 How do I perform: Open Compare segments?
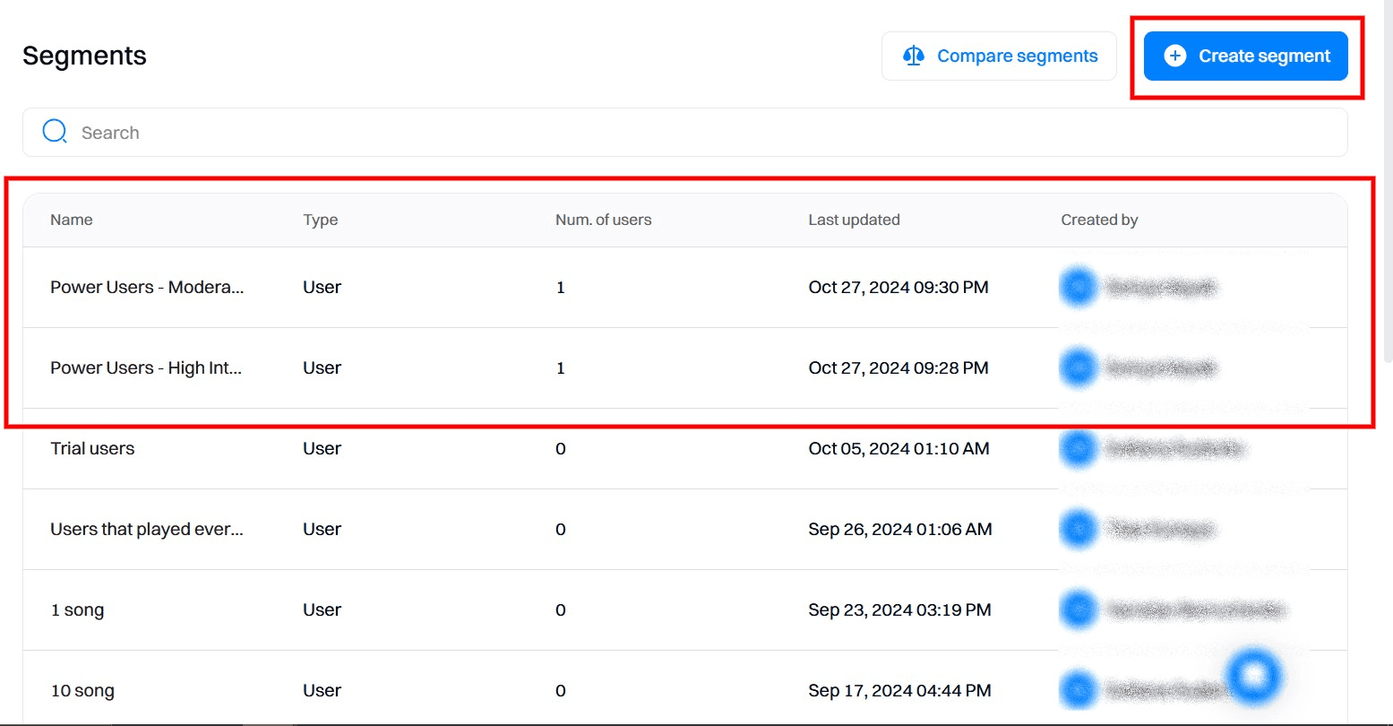[x=998, y=56]
